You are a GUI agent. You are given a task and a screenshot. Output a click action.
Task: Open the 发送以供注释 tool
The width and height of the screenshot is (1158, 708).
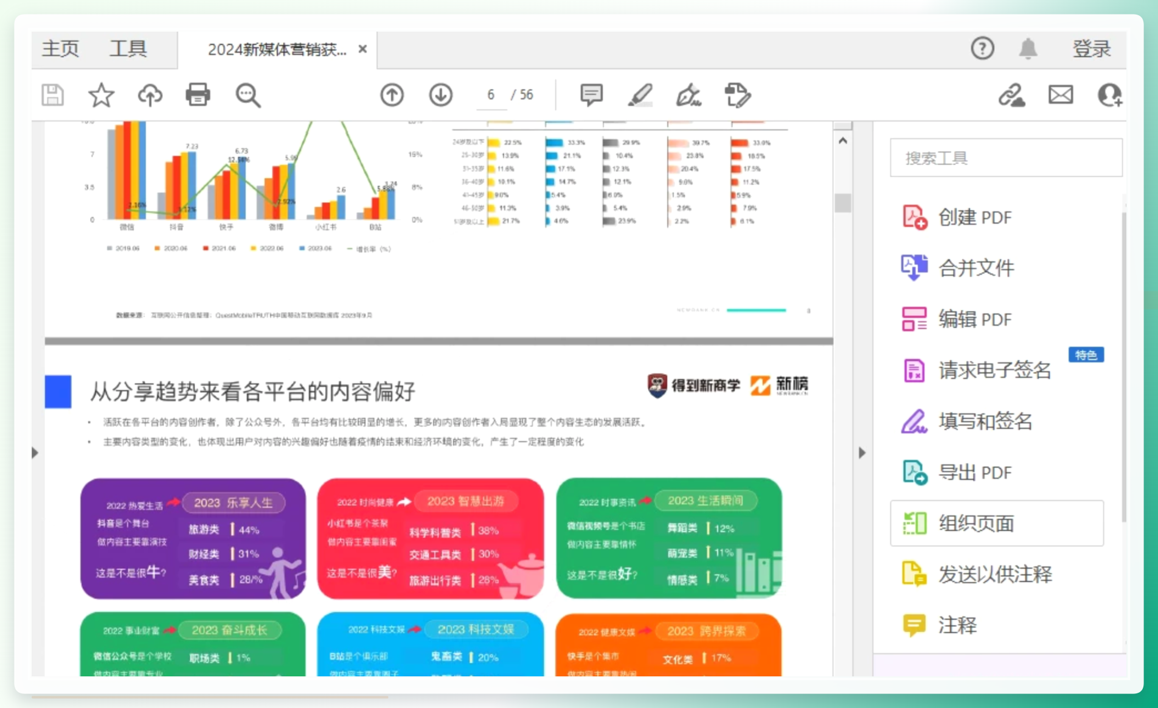976,574
